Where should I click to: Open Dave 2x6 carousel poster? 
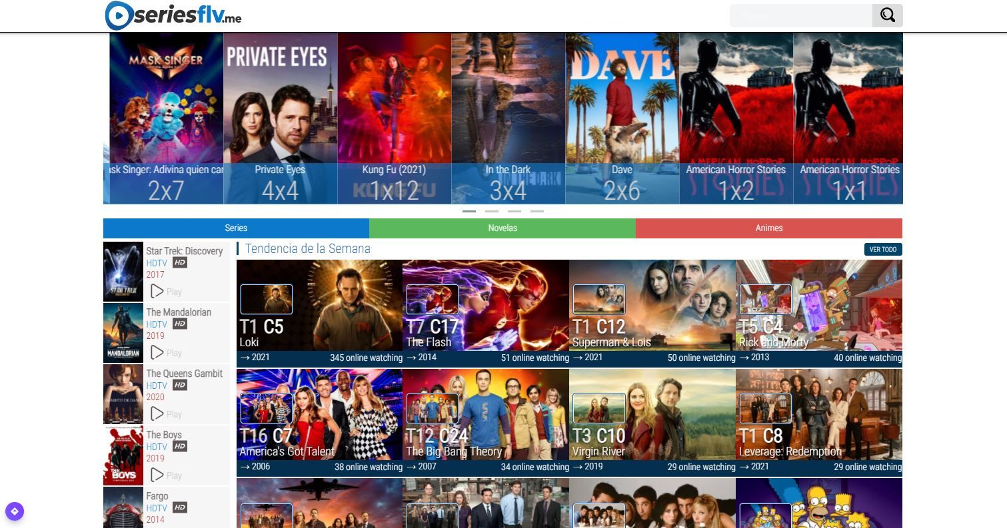(622, 119)
